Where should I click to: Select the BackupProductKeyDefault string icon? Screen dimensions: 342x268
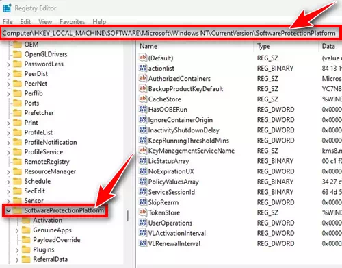143,88
